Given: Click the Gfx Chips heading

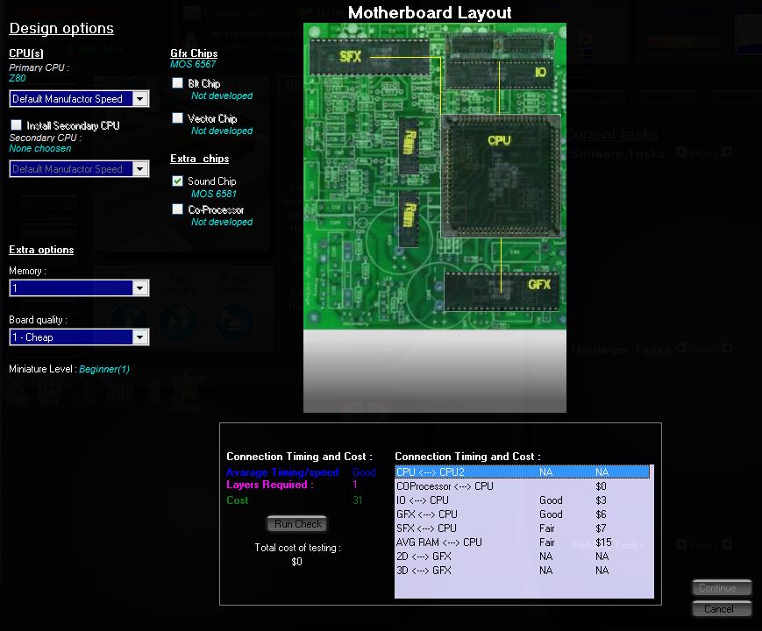Looking at the screenshot, I should pyautogui.click(x=194, y=53).
